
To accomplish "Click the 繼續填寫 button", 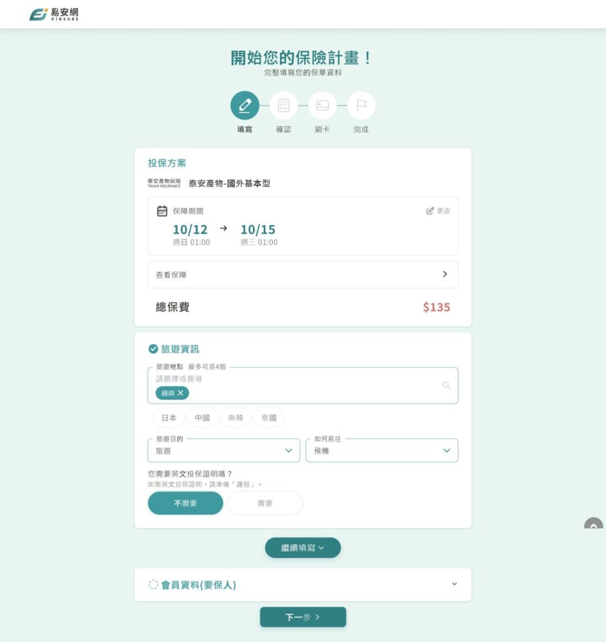I will (303, 547).
